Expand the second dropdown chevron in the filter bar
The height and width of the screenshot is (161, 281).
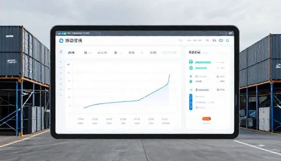pos(120,53)
